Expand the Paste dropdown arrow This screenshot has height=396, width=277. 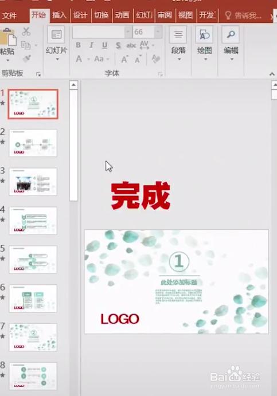tap(8, 60)
